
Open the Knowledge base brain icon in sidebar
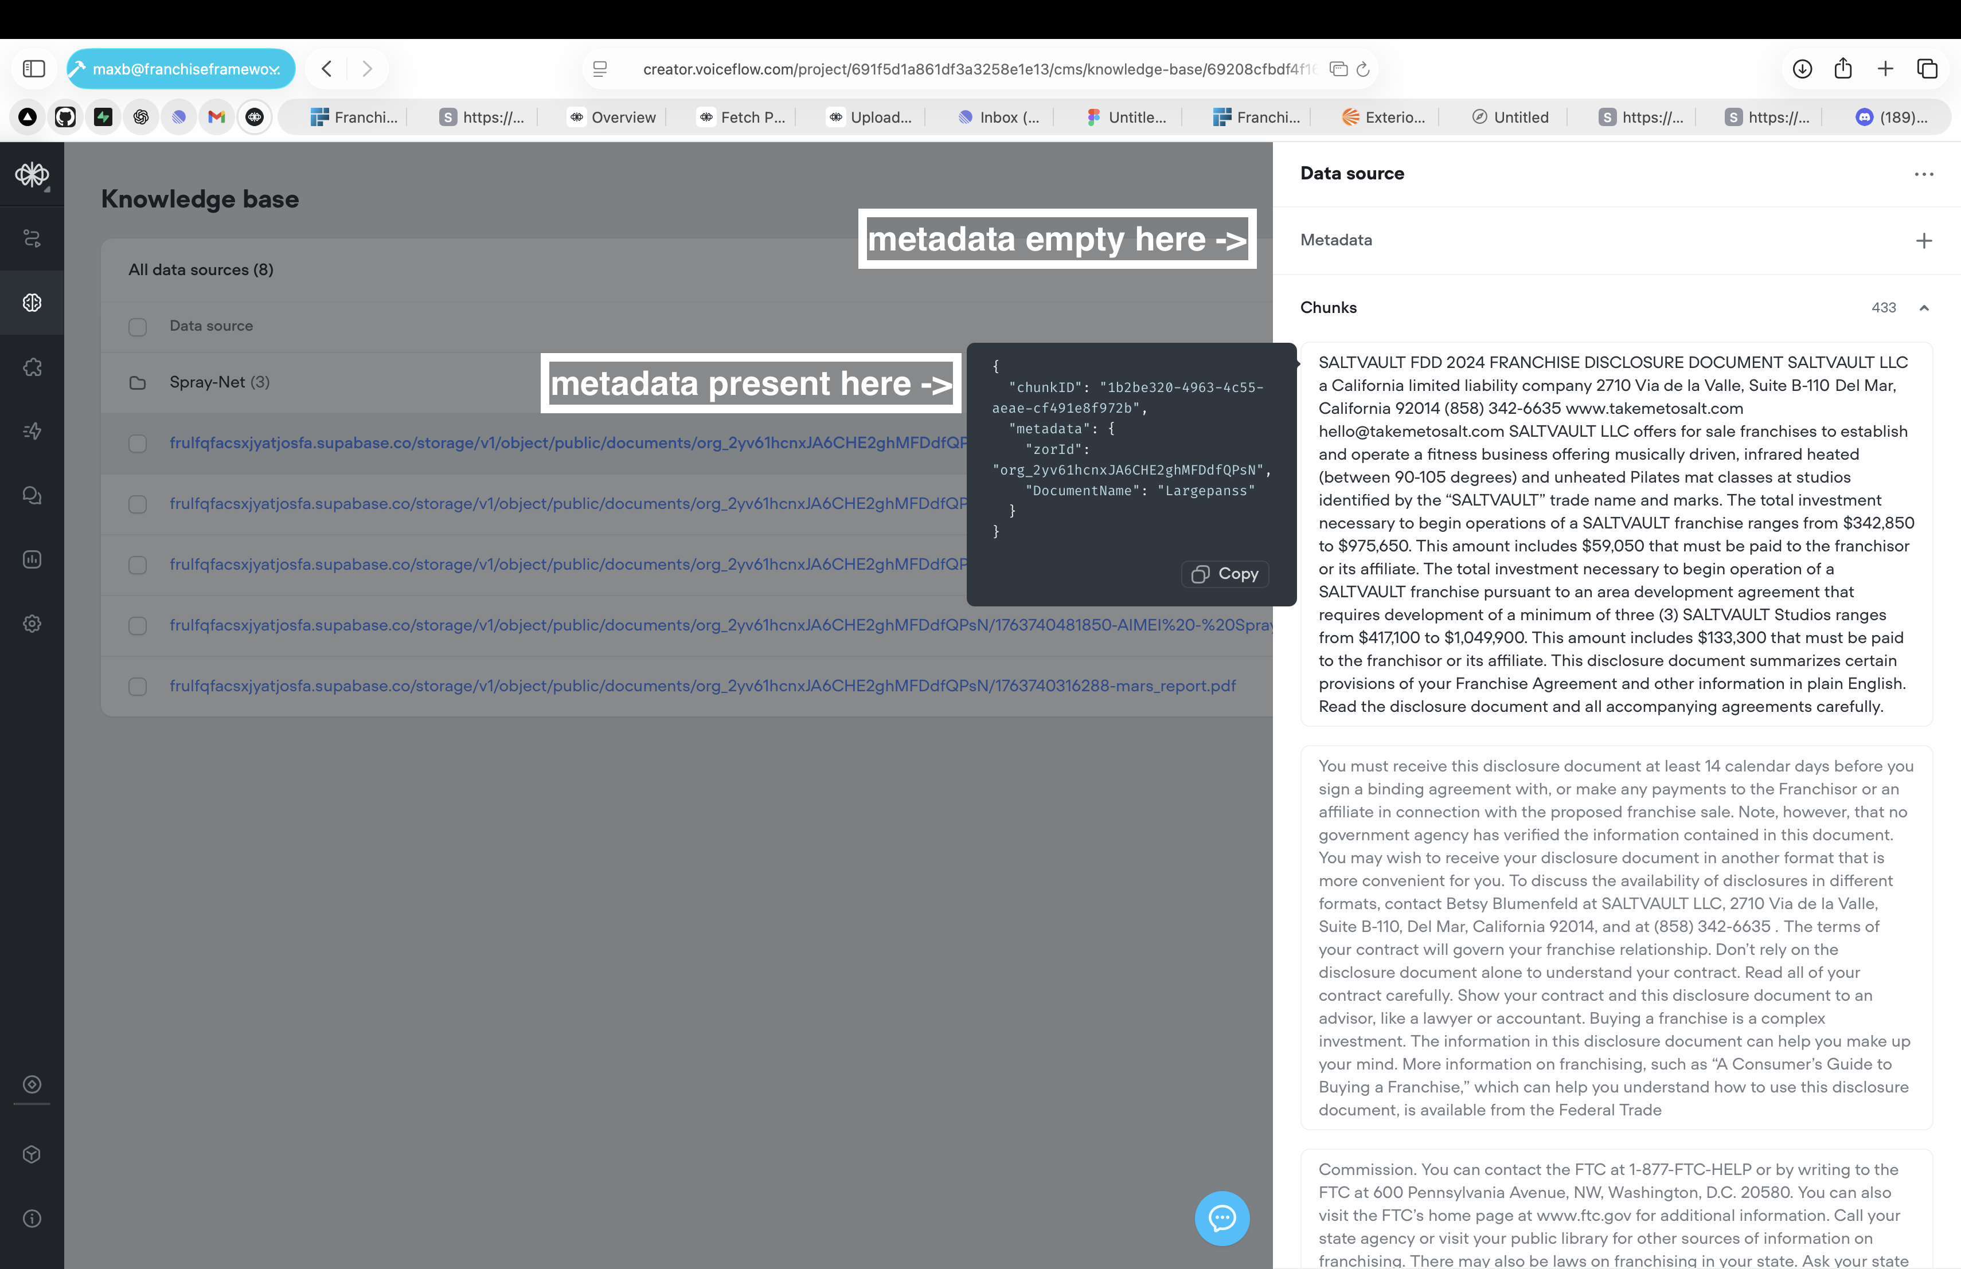point(32,303)
